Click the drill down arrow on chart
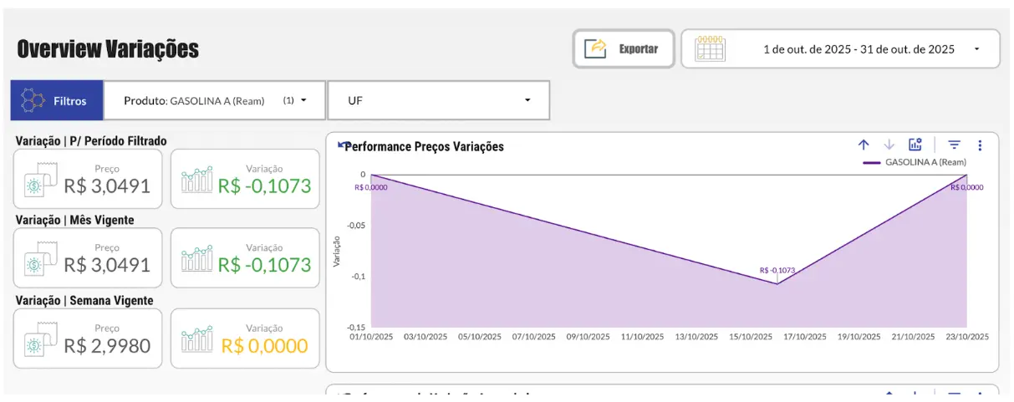1014x402 pixels. point(889,145)
